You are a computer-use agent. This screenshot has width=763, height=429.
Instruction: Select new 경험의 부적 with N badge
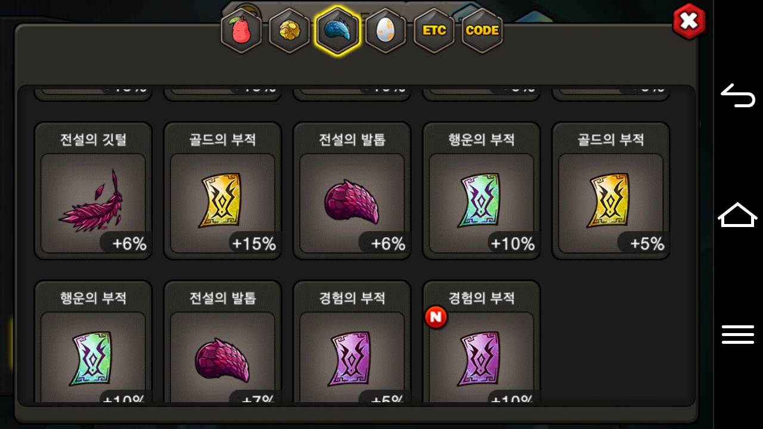coord(481,343)
